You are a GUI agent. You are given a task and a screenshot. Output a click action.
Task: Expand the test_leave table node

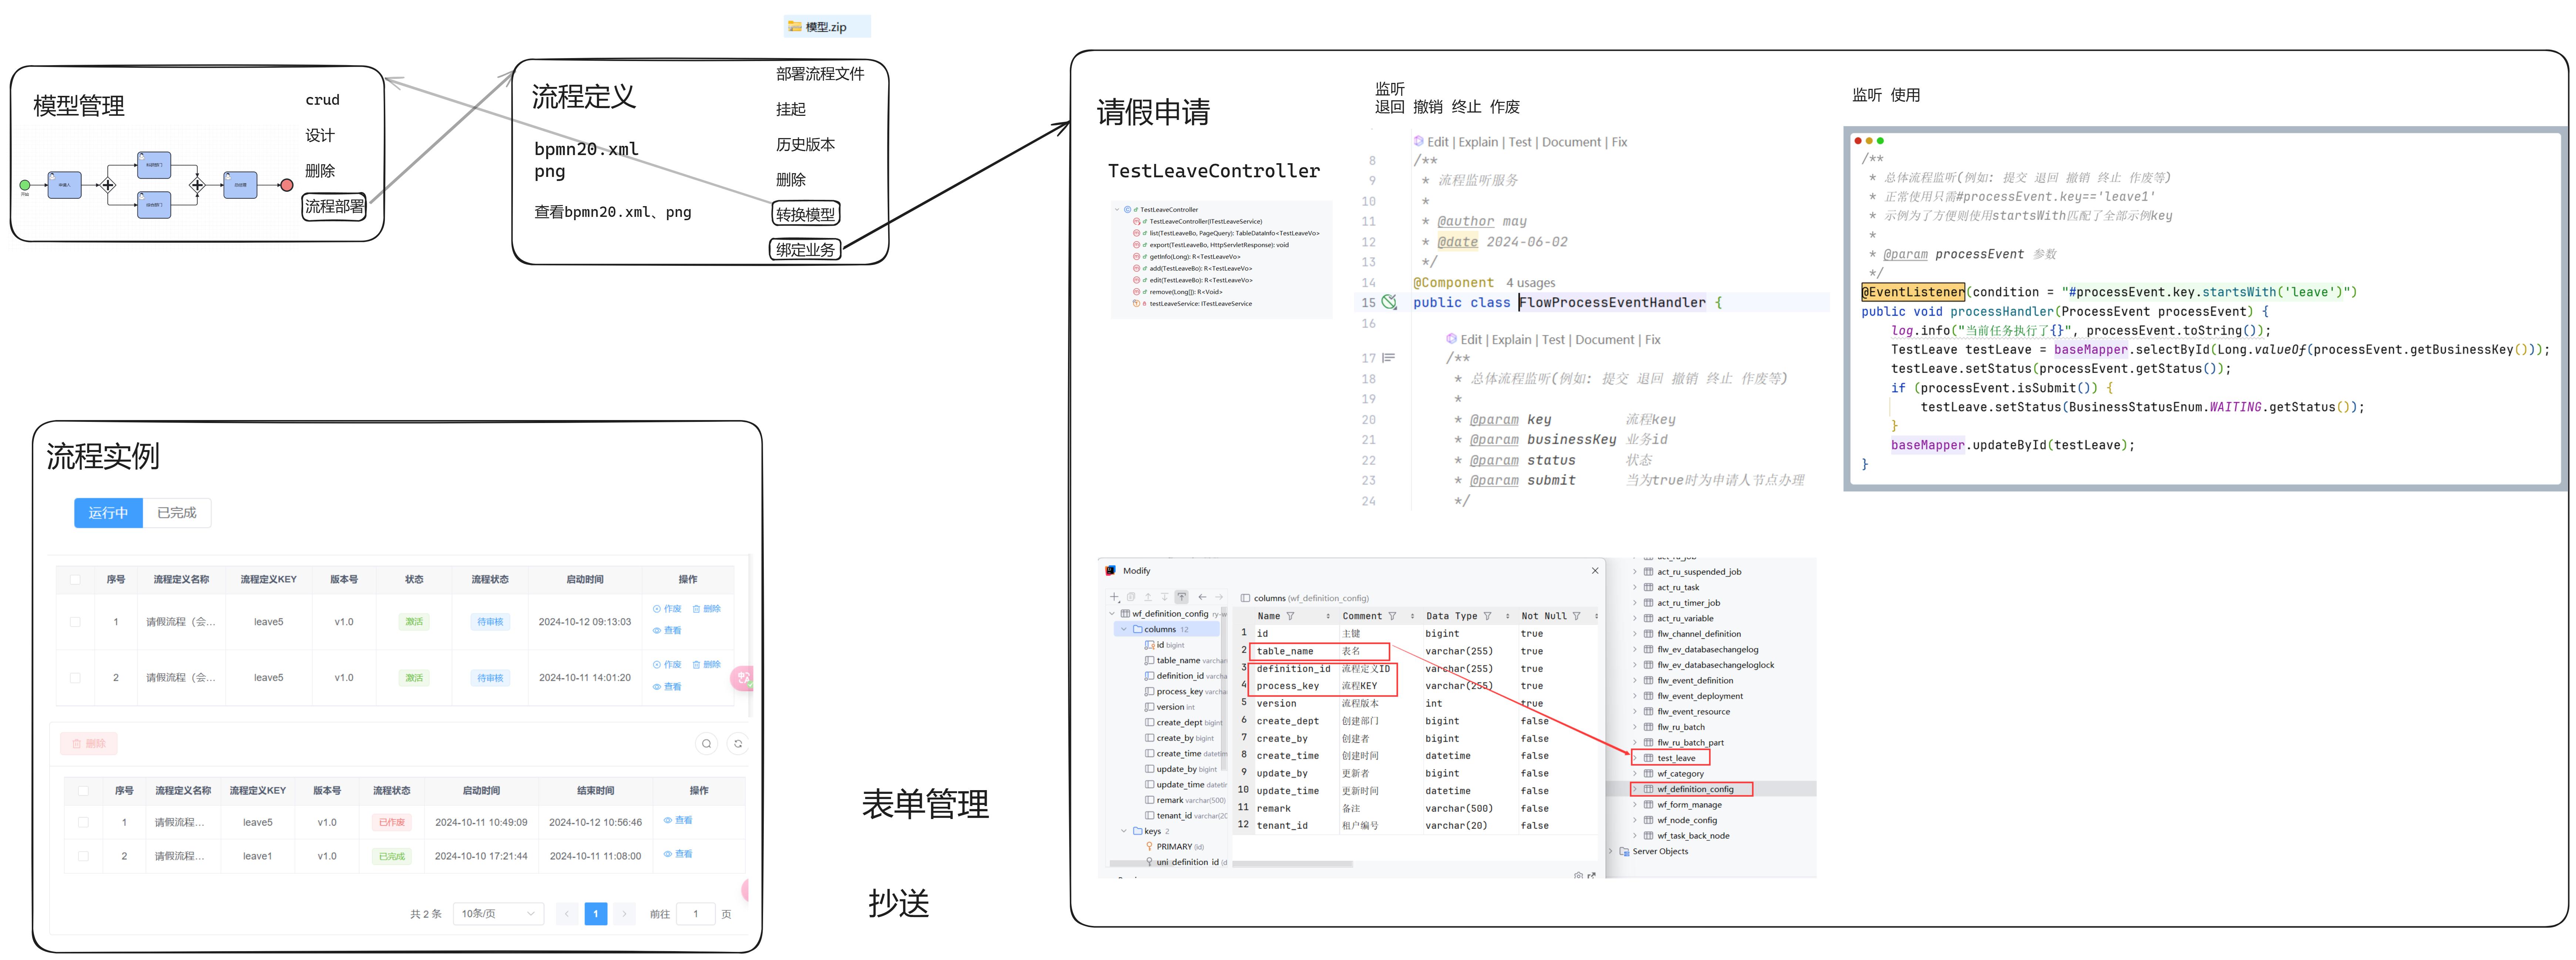tap(1635, 758)
